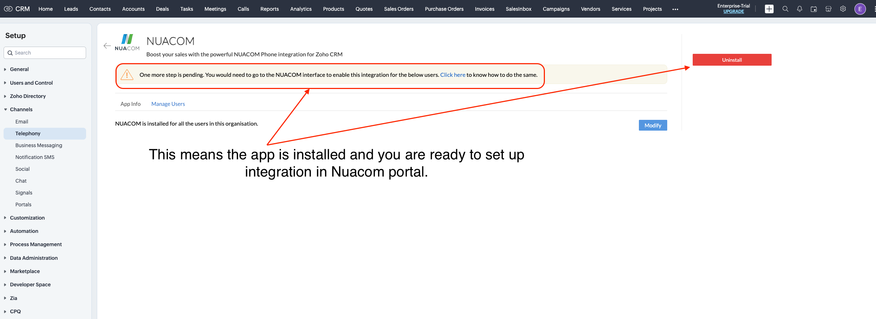Viewport: 876px width, 319px height.
Task: Open Social channel settings
Action: (22, 169)
